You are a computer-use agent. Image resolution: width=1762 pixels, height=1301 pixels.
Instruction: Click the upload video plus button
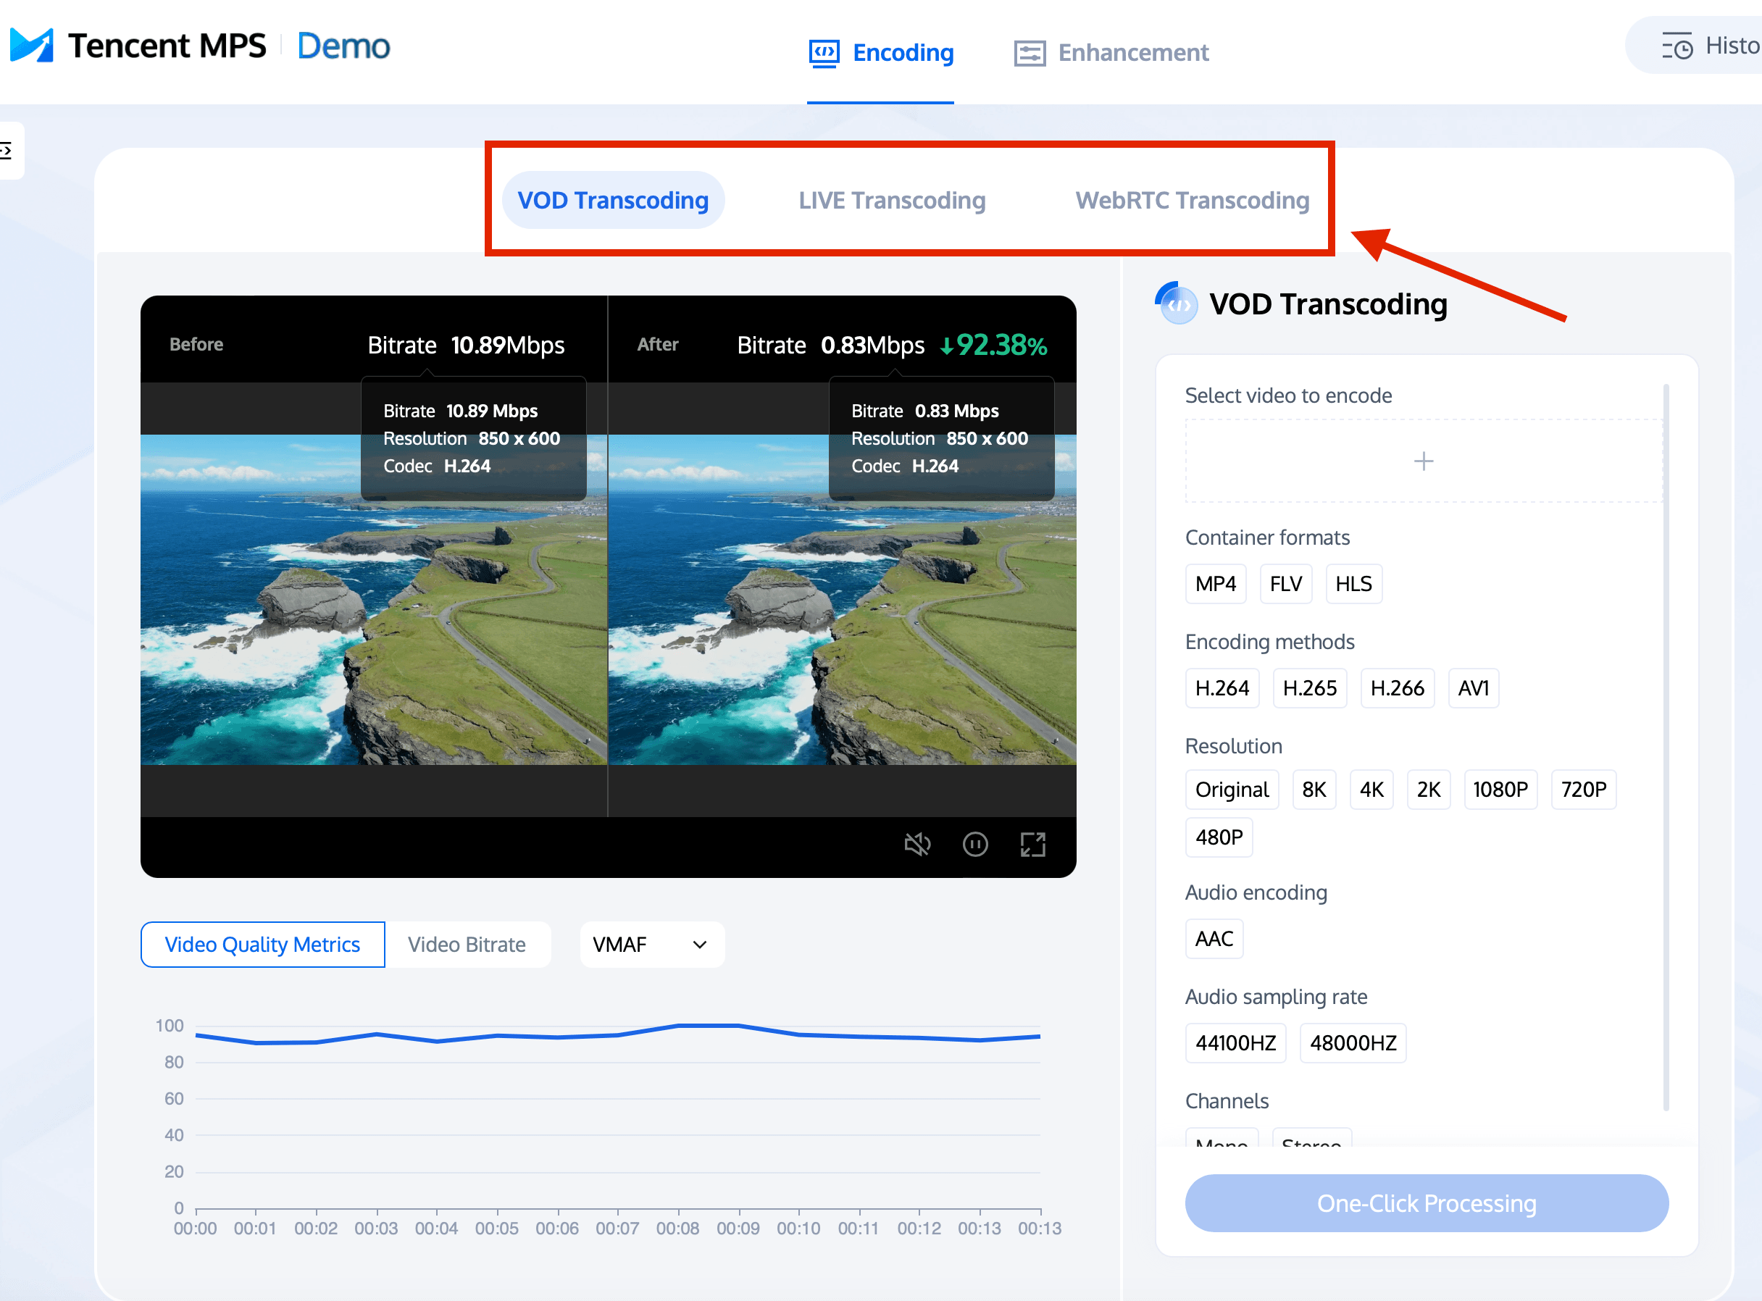click(1423, 461)
